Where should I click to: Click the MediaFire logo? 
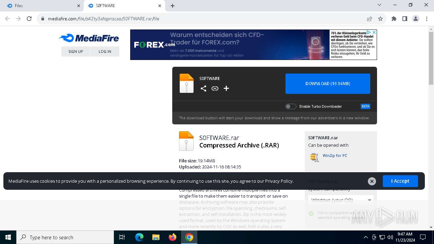click(x=89, y=38)
